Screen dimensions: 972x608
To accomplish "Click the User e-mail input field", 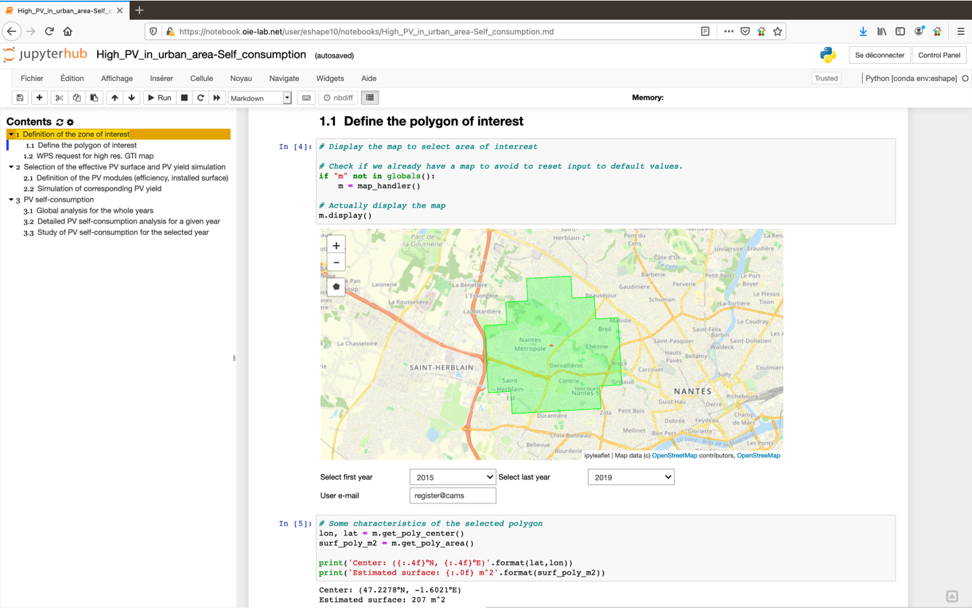I will pyautogui.click(x=452, y=495).
